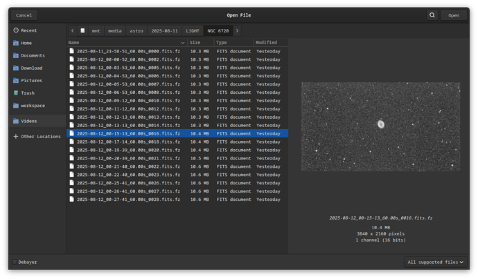Go forward with path bar right arrow

[237, 30]
